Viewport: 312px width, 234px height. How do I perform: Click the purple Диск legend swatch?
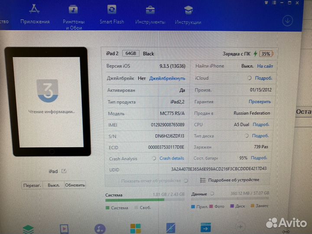pos(232,206)
